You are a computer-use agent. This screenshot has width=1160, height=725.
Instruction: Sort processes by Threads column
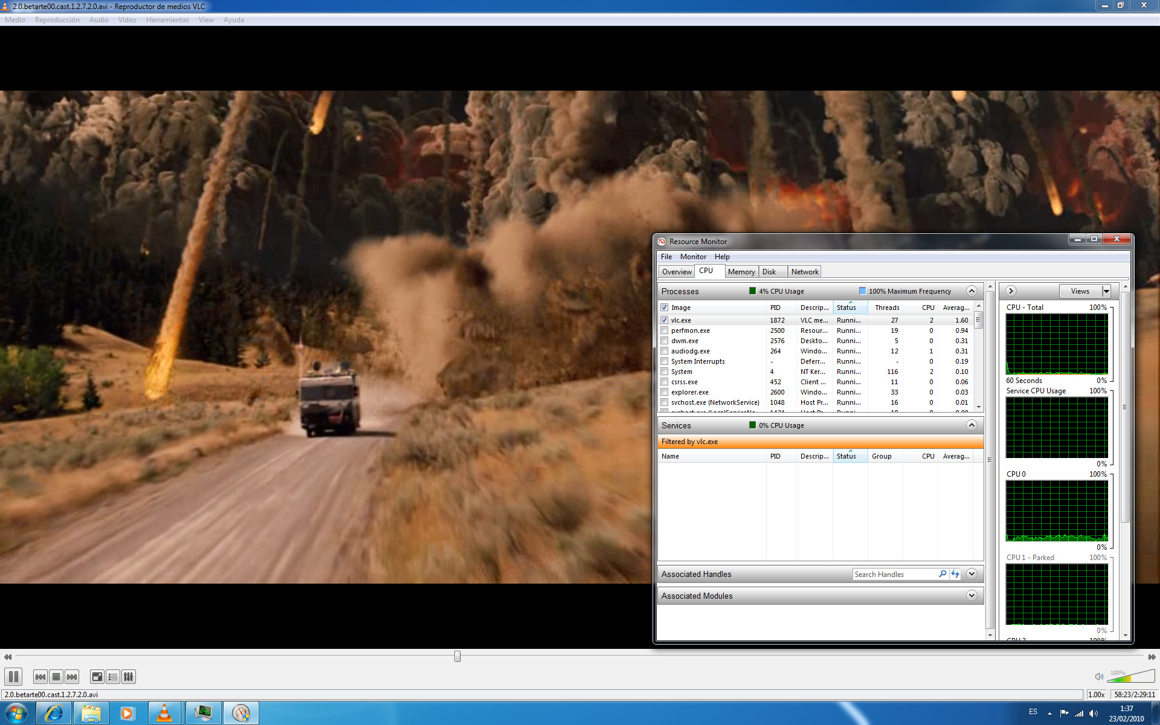tap(886, 308)
